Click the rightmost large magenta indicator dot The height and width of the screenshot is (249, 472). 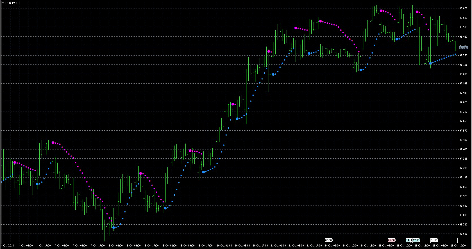tap(417, 12)
